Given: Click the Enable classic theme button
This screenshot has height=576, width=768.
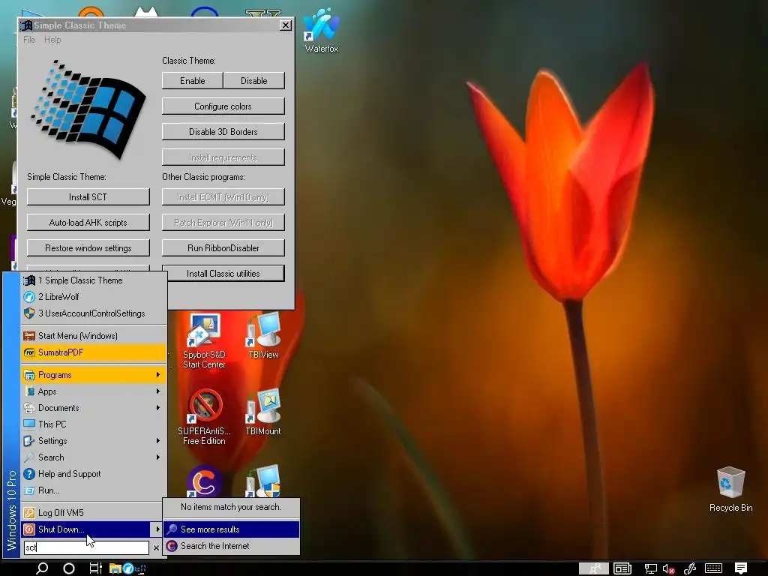Looking at the screenshot, I should click(x=193, y=81).
